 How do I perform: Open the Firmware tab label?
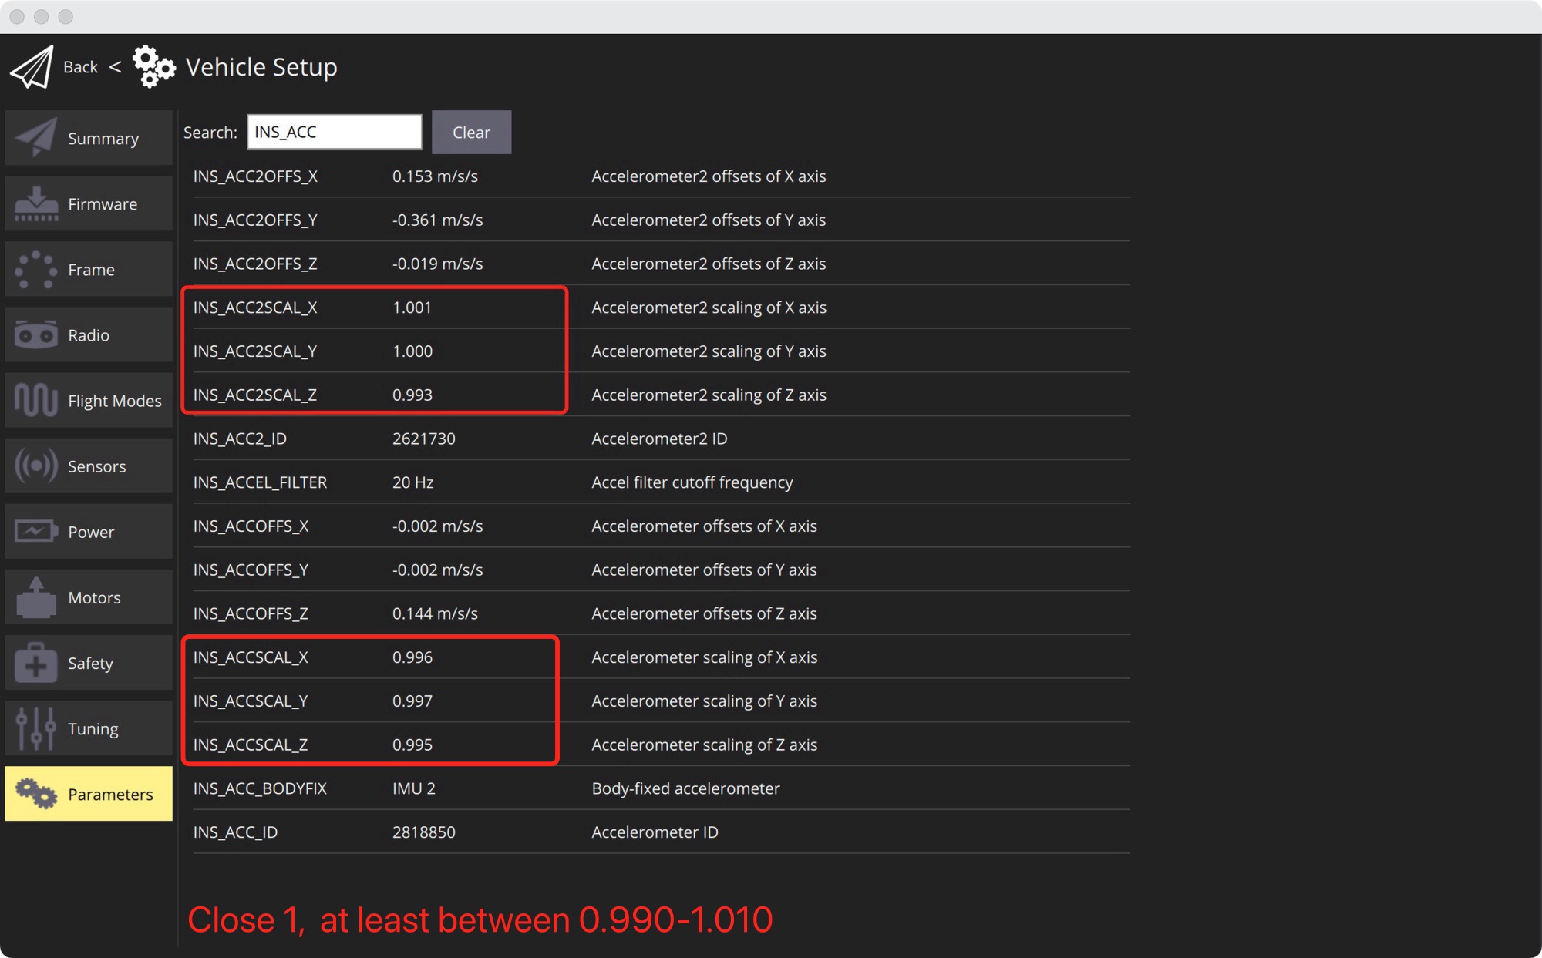[103, 204]
